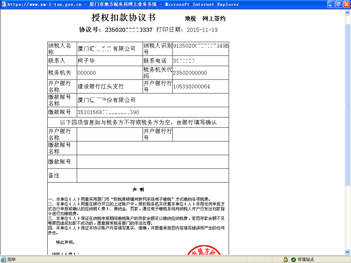Click the taxpayer ID starting 9135020

click(x=201, y=46)
